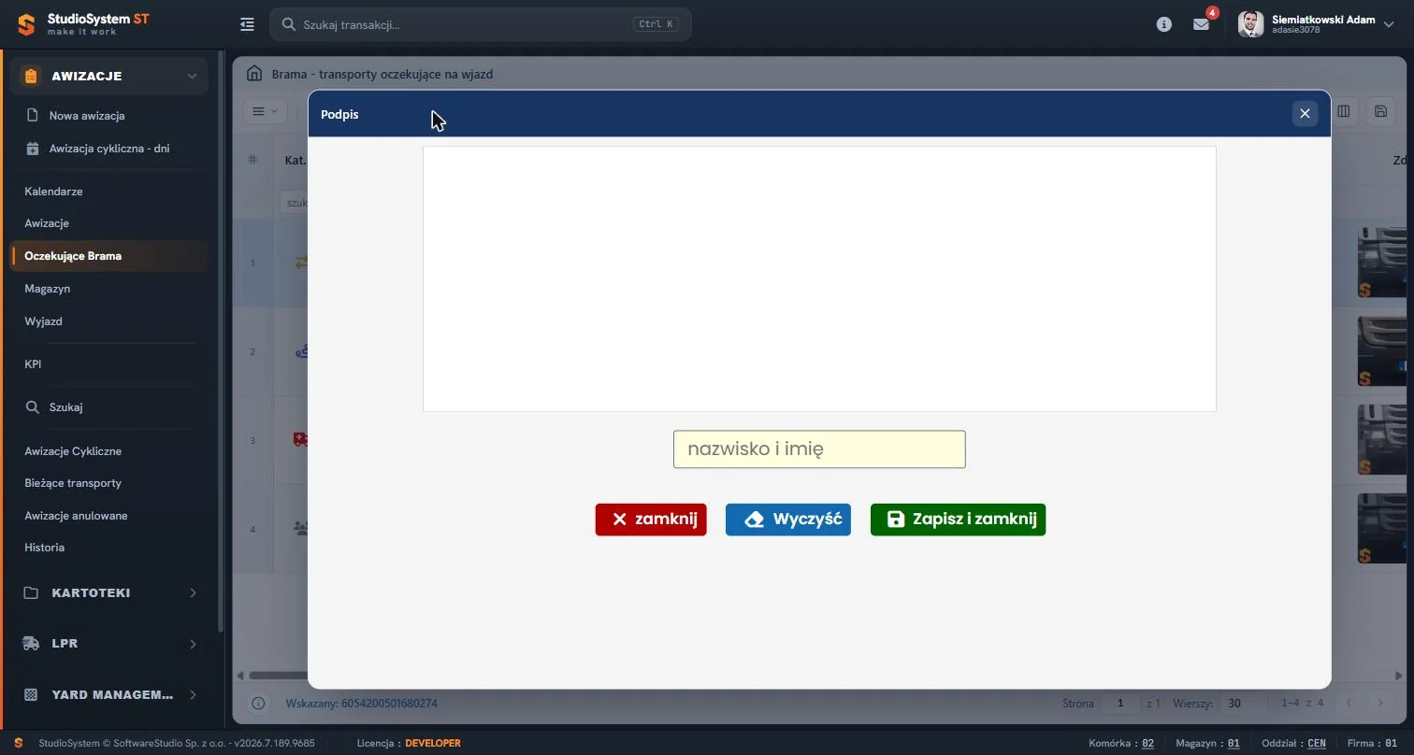Screen dimensions: 1414x755
Task: Go to previous page arrow
Action: pos(1349,704)
